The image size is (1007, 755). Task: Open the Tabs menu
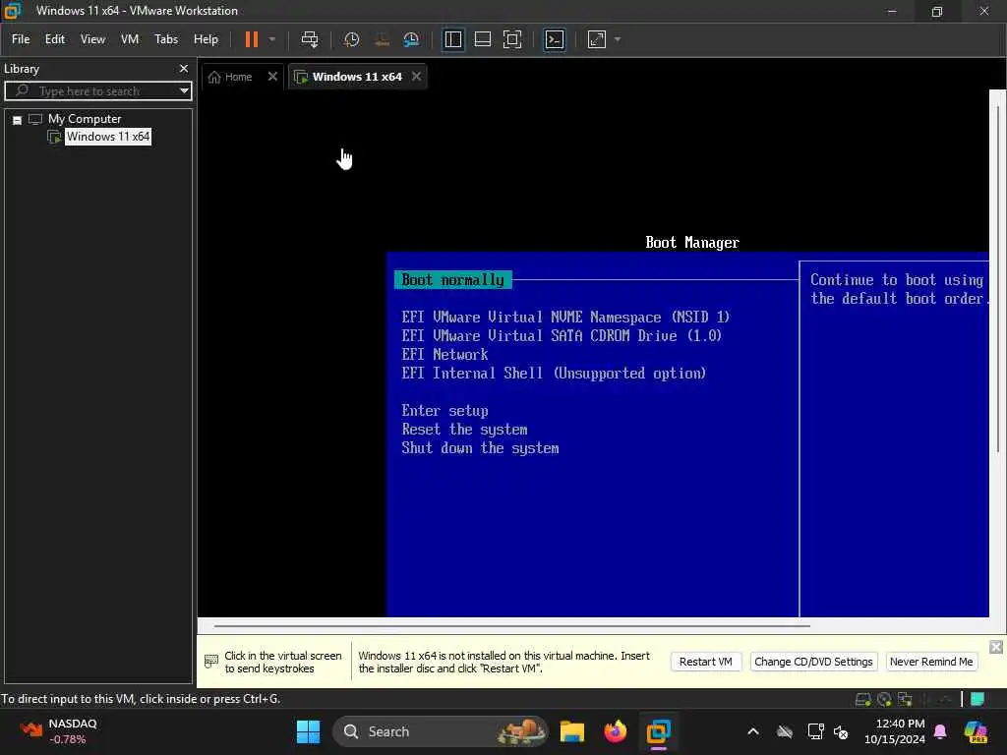pyautogui.click(x=165, y=39)
